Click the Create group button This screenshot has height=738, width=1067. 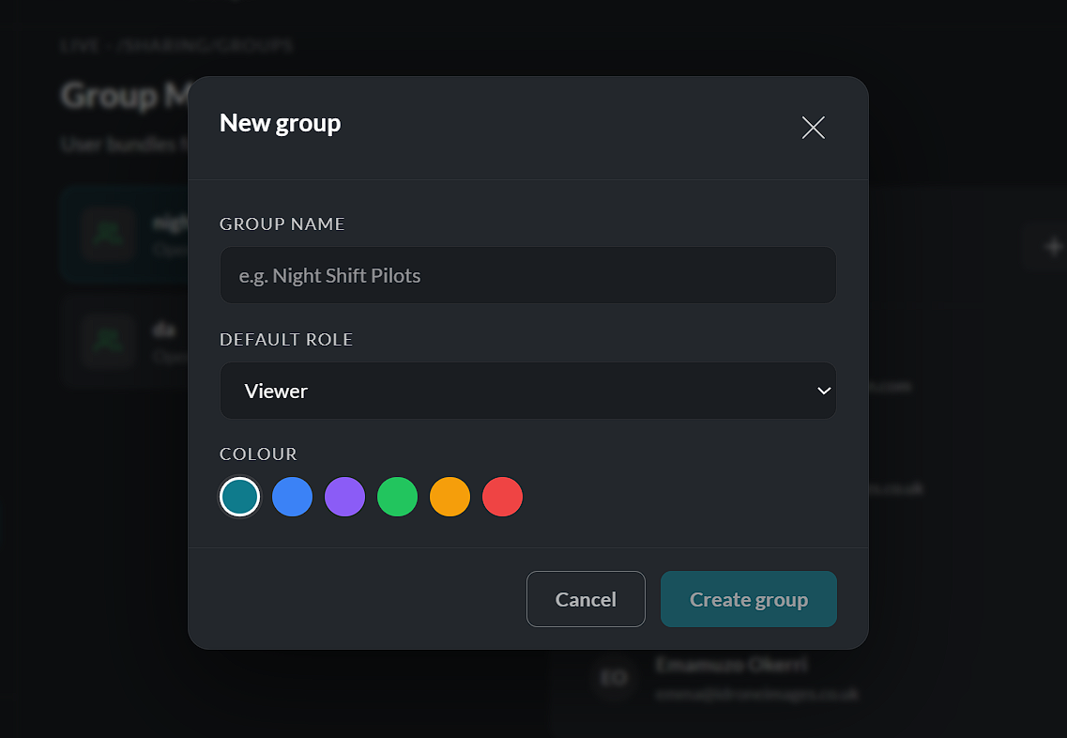tap(749, 599)
